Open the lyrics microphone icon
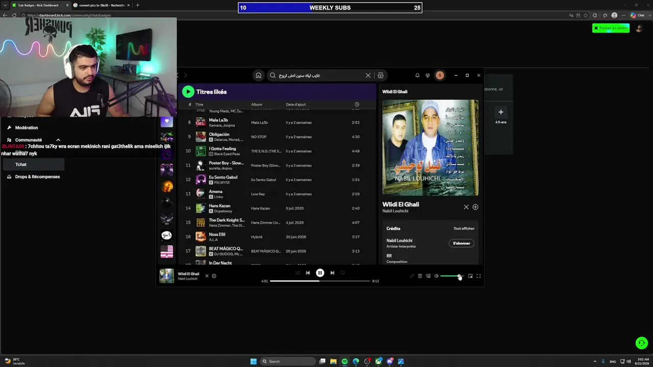Viewport: 653px width, 367px height. [x=412, y=276]
